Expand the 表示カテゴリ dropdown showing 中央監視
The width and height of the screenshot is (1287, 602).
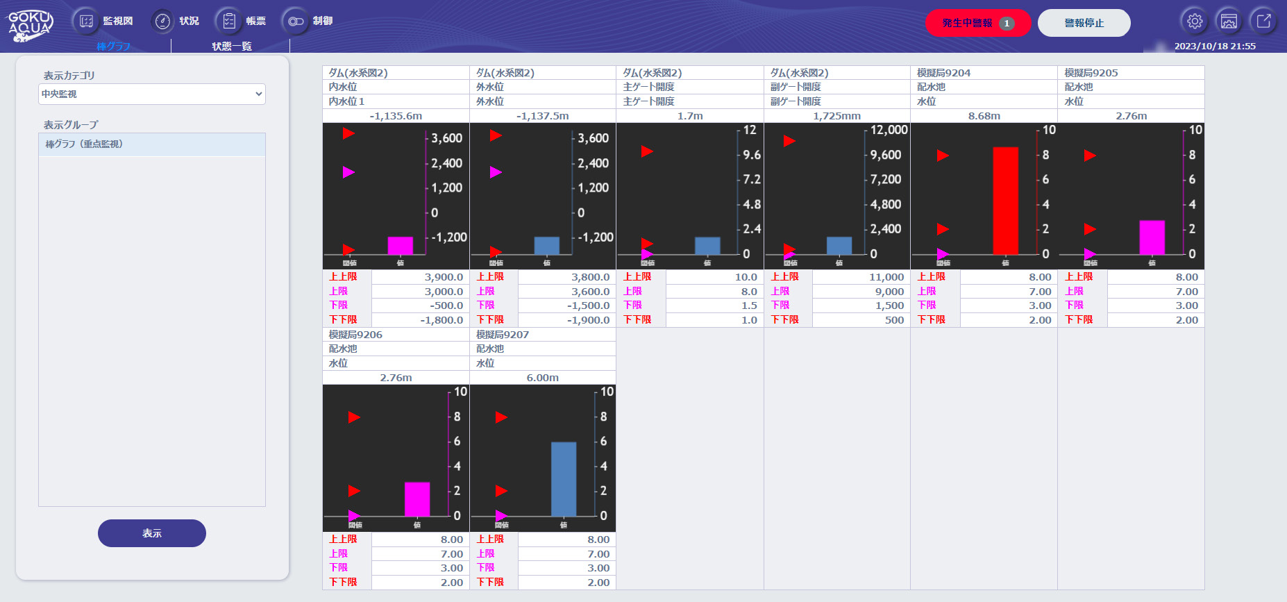tap(152, 94)
